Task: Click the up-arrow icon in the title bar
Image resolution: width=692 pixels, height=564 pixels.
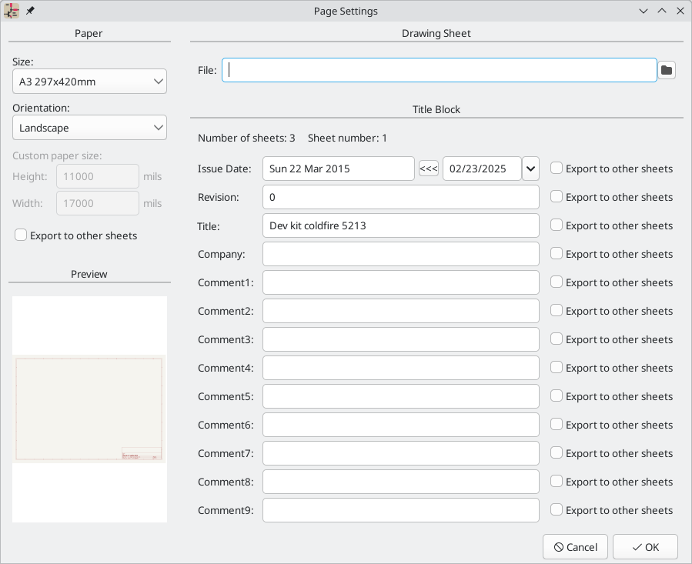Action: tap(662, 11)
